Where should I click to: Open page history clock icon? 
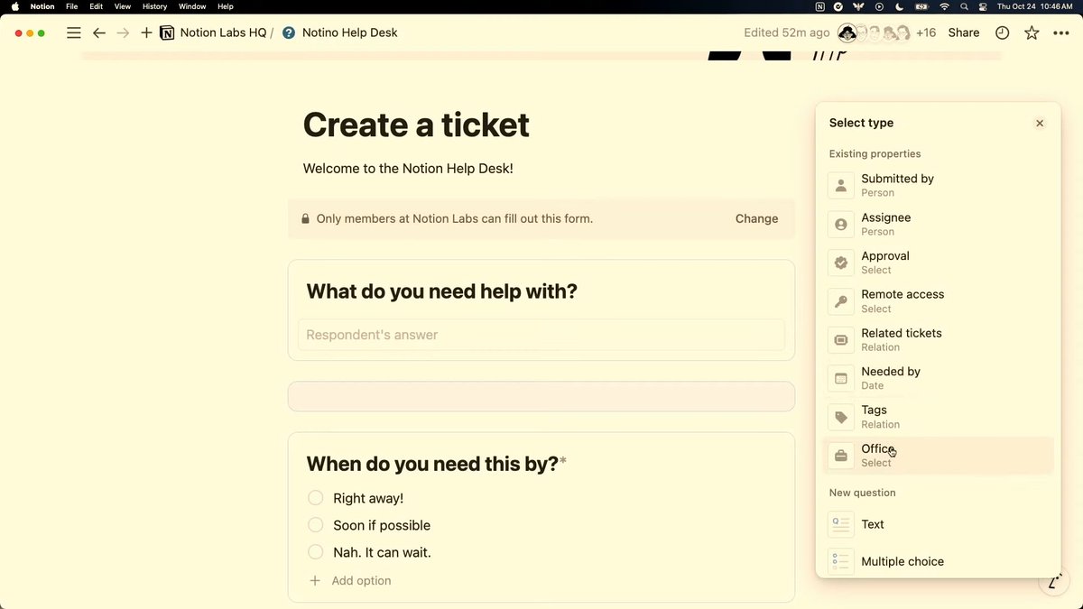coord(1003,32)
